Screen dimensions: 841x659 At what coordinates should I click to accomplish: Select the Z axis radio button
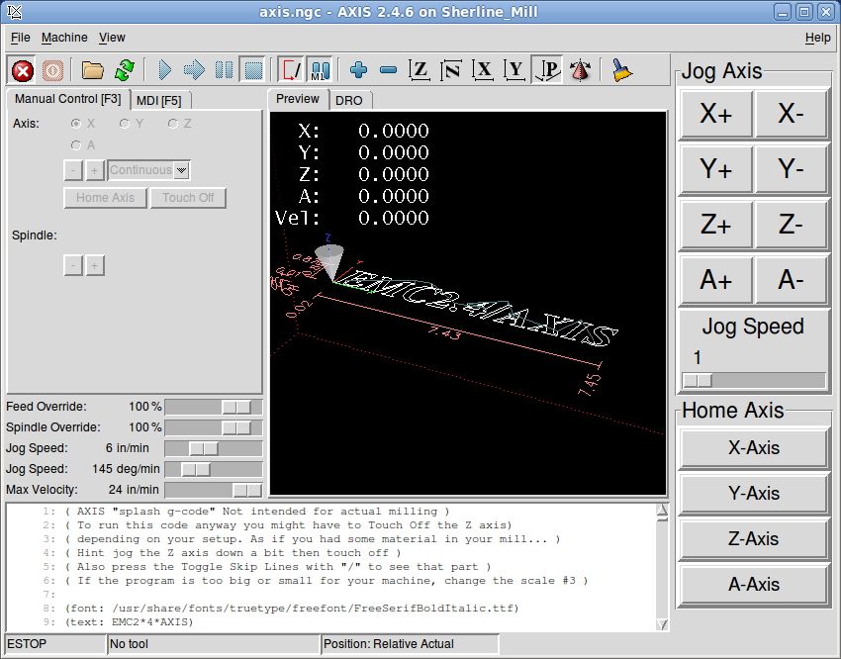173,124
